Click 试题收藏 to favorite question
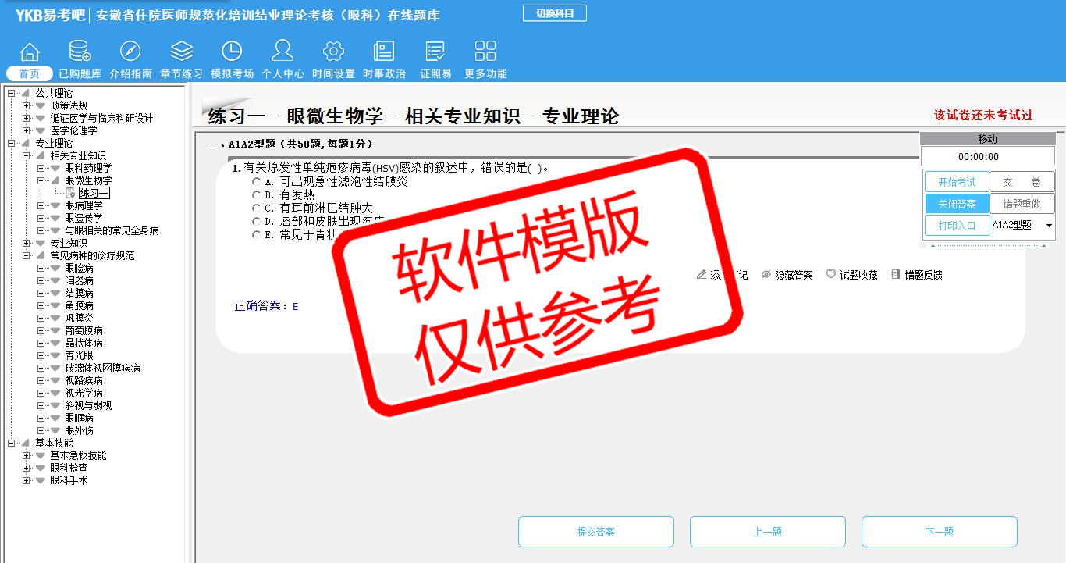 (x=852, y=275)
